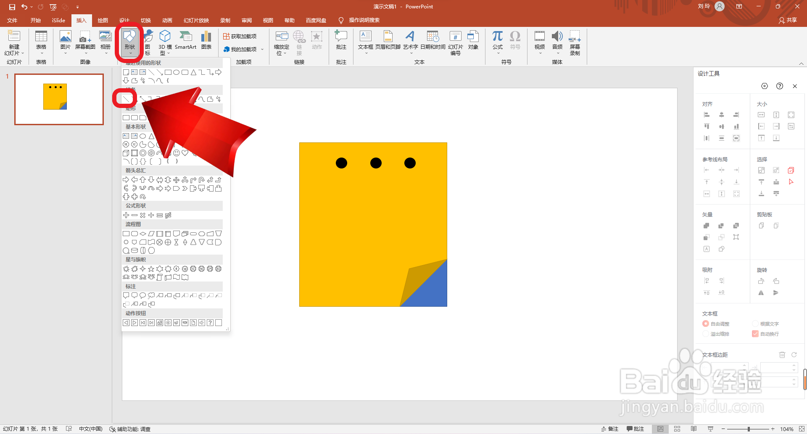Open the 文件 File tab
Screen dimensions: 807x434
click(x=12, y=20)
